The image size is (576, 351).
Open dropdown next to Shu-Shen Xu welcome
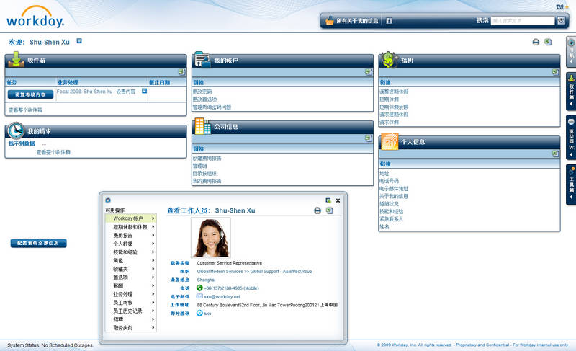[79, 42]
